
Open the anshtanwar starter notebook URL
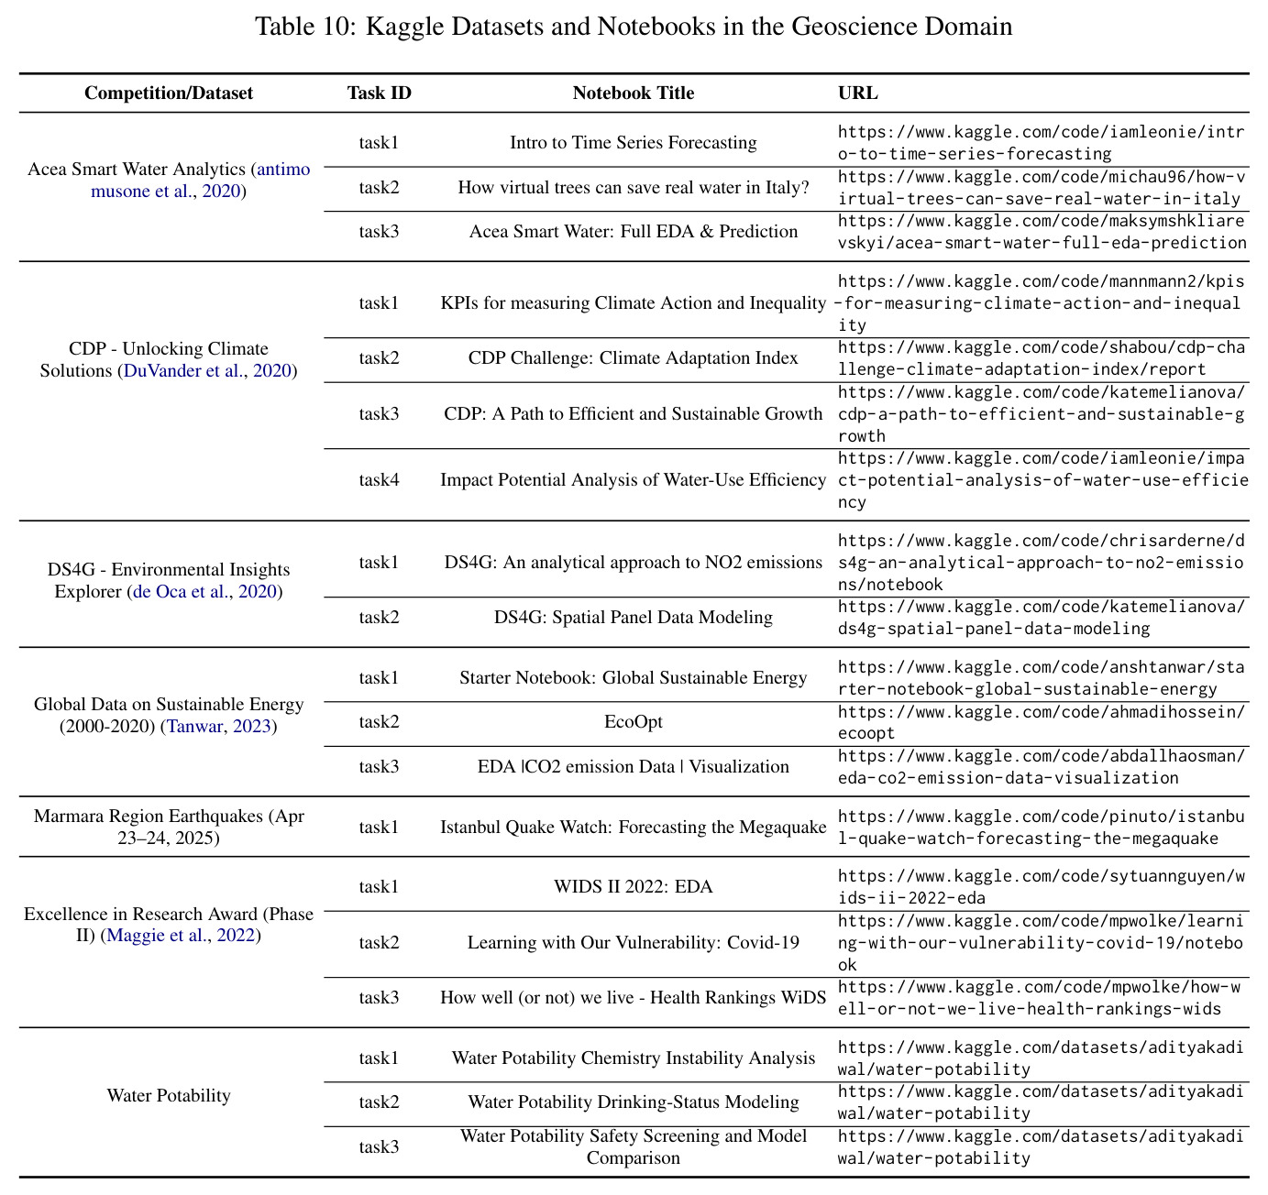(x=1042, y=677)
